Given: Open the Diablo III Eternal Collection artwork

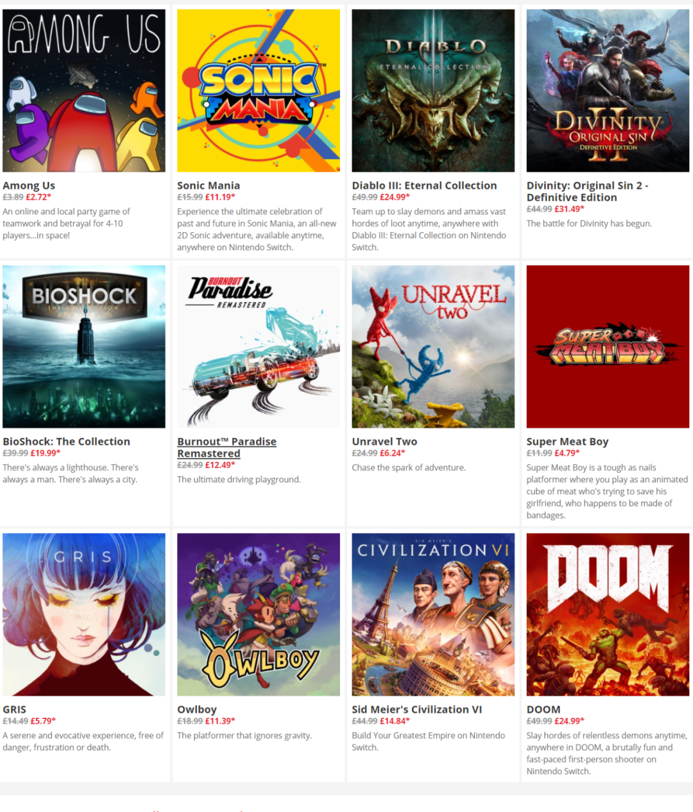Looking at the screenshot, I should pos(433,90).
